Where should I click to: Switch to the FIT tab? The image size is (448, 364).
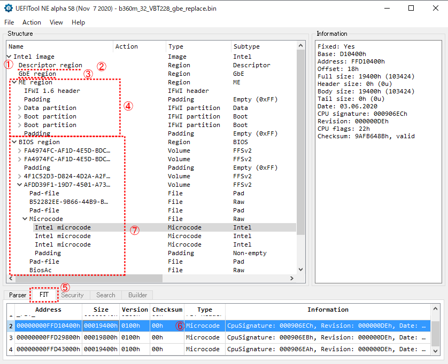click(x=44, y=295)
